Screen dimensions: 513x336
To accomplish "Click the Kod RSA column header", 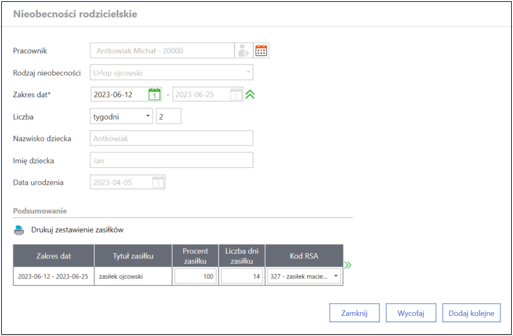I will [305, 256].
